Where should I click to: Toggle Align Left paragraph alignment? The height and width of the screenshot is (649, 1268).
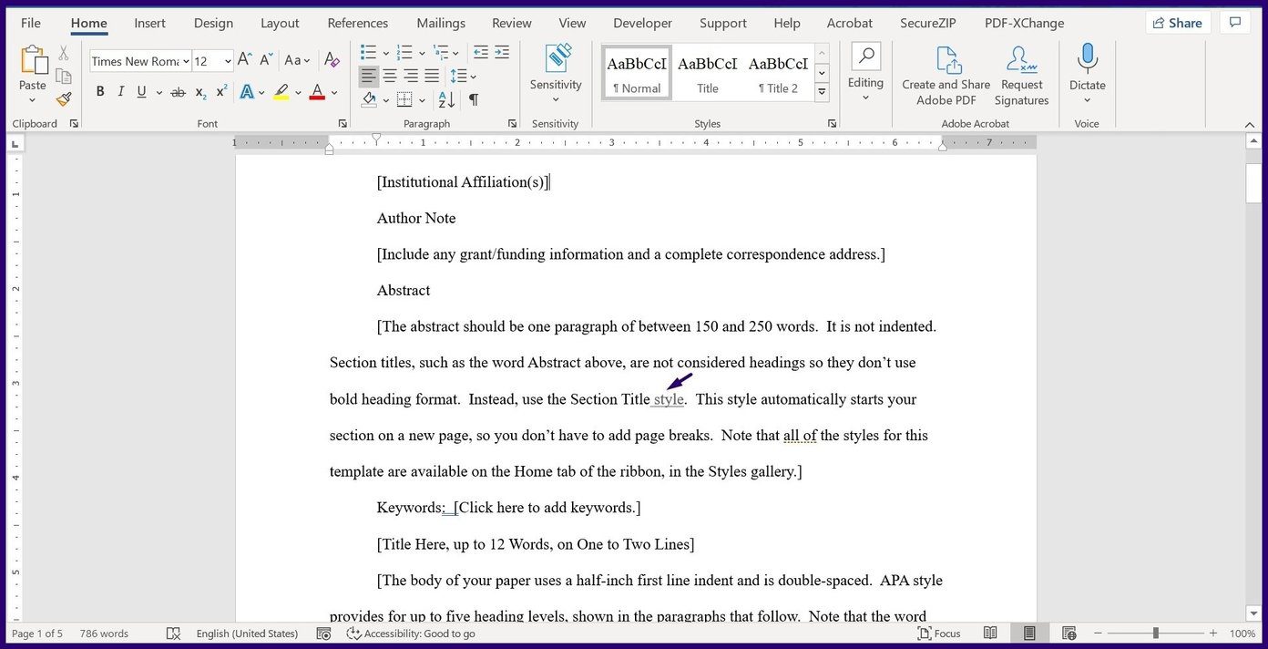coord(368,76)
